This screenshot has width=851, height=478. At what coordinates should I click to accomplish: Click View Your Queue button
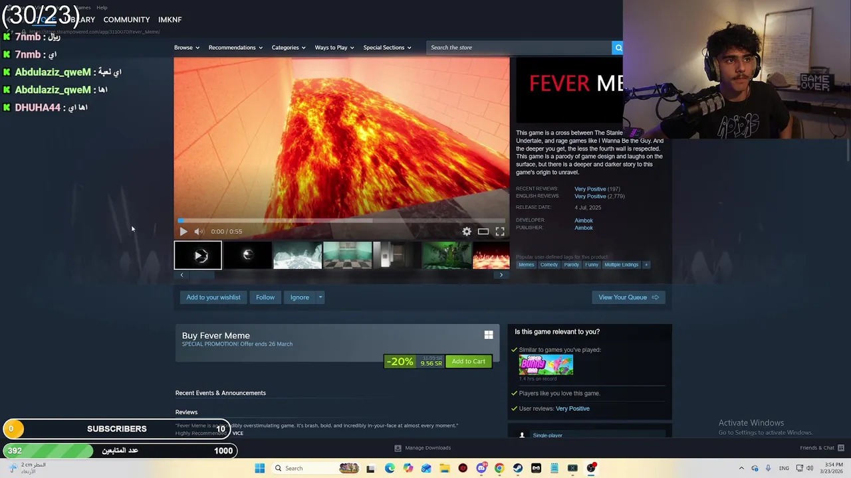[628, 297]
